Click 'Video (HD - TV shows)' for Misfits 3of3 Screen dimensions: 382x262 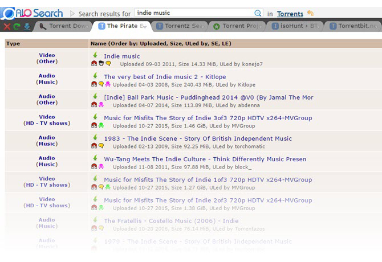(47, 120)
